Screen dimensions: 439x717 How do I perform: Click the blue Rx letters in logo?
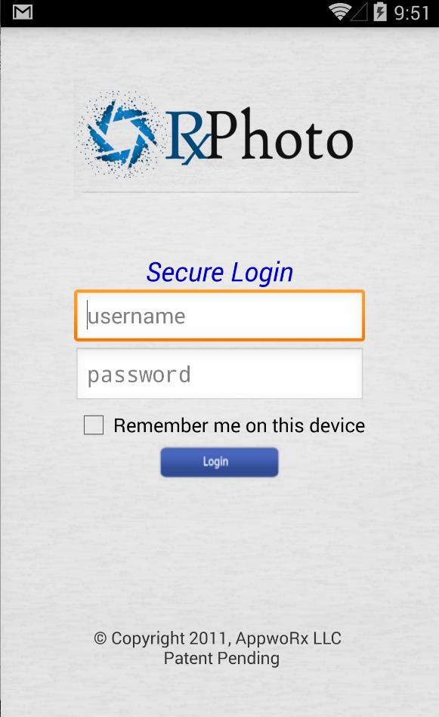[x=186, y=137]
